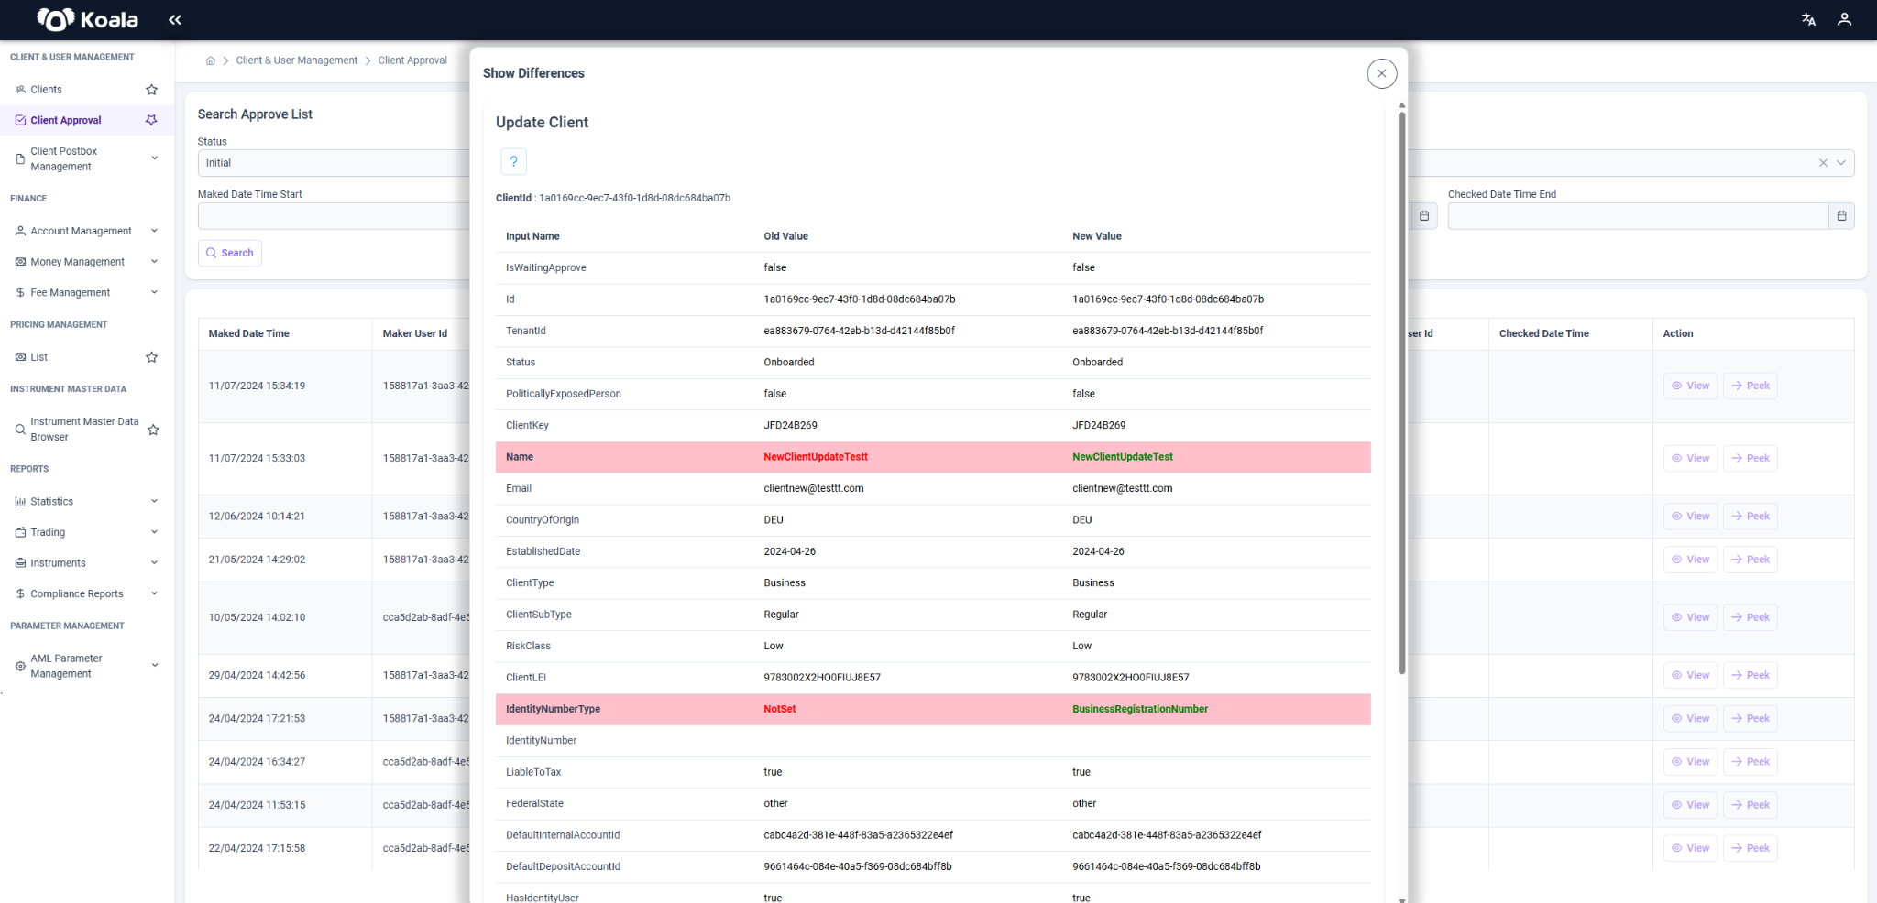Viewport: 1877px width, 903px height.
Task: Select IdentityNumberType difference row
Action: tap(933, 709)
